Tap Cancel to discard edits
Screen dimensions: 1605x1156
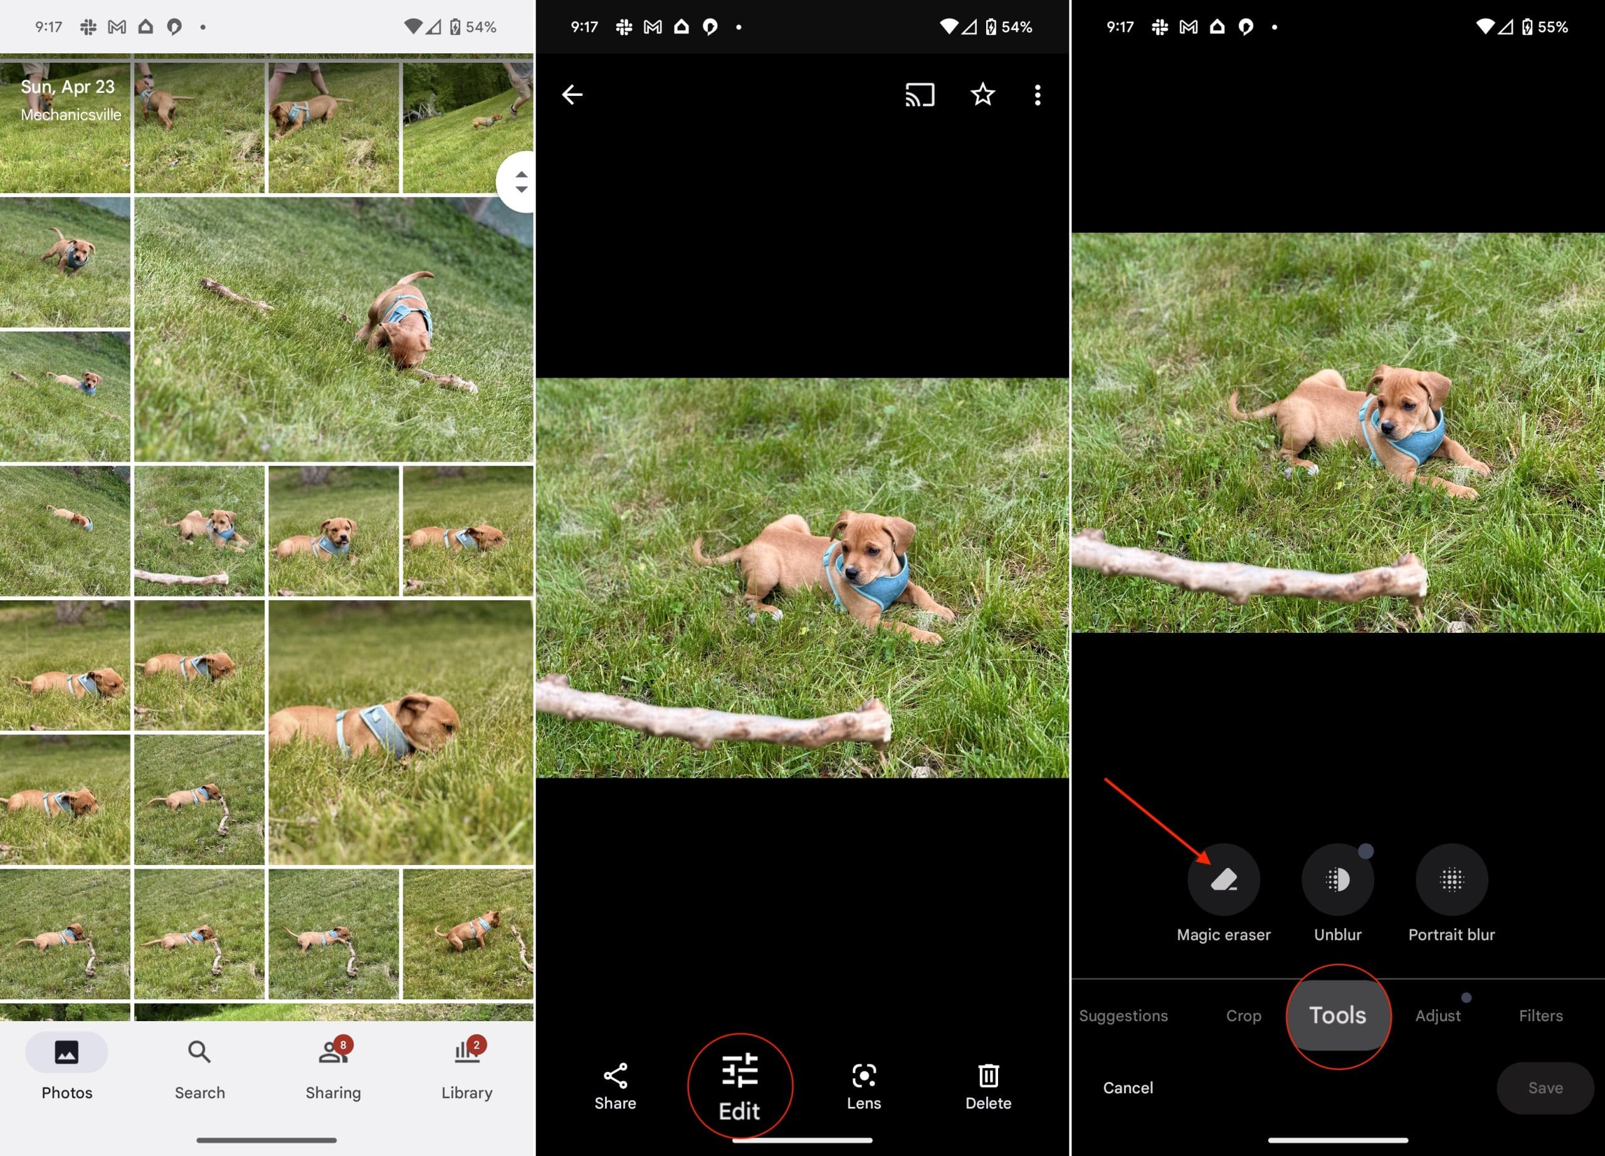[1127, 1088]
